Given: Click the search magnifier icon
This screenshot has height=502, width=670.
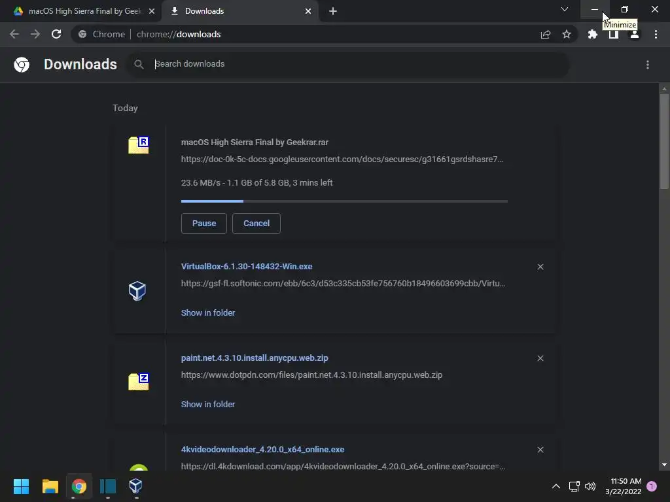Looking at the screenshot, I should point(139,65).
